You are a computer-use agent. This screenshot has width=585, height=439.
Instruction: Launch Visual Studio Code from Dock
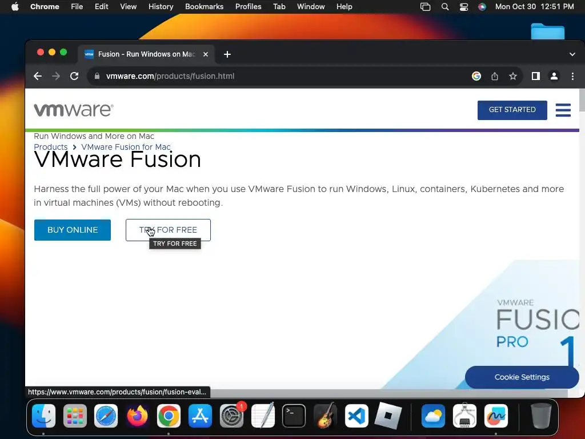pos(356,416)
